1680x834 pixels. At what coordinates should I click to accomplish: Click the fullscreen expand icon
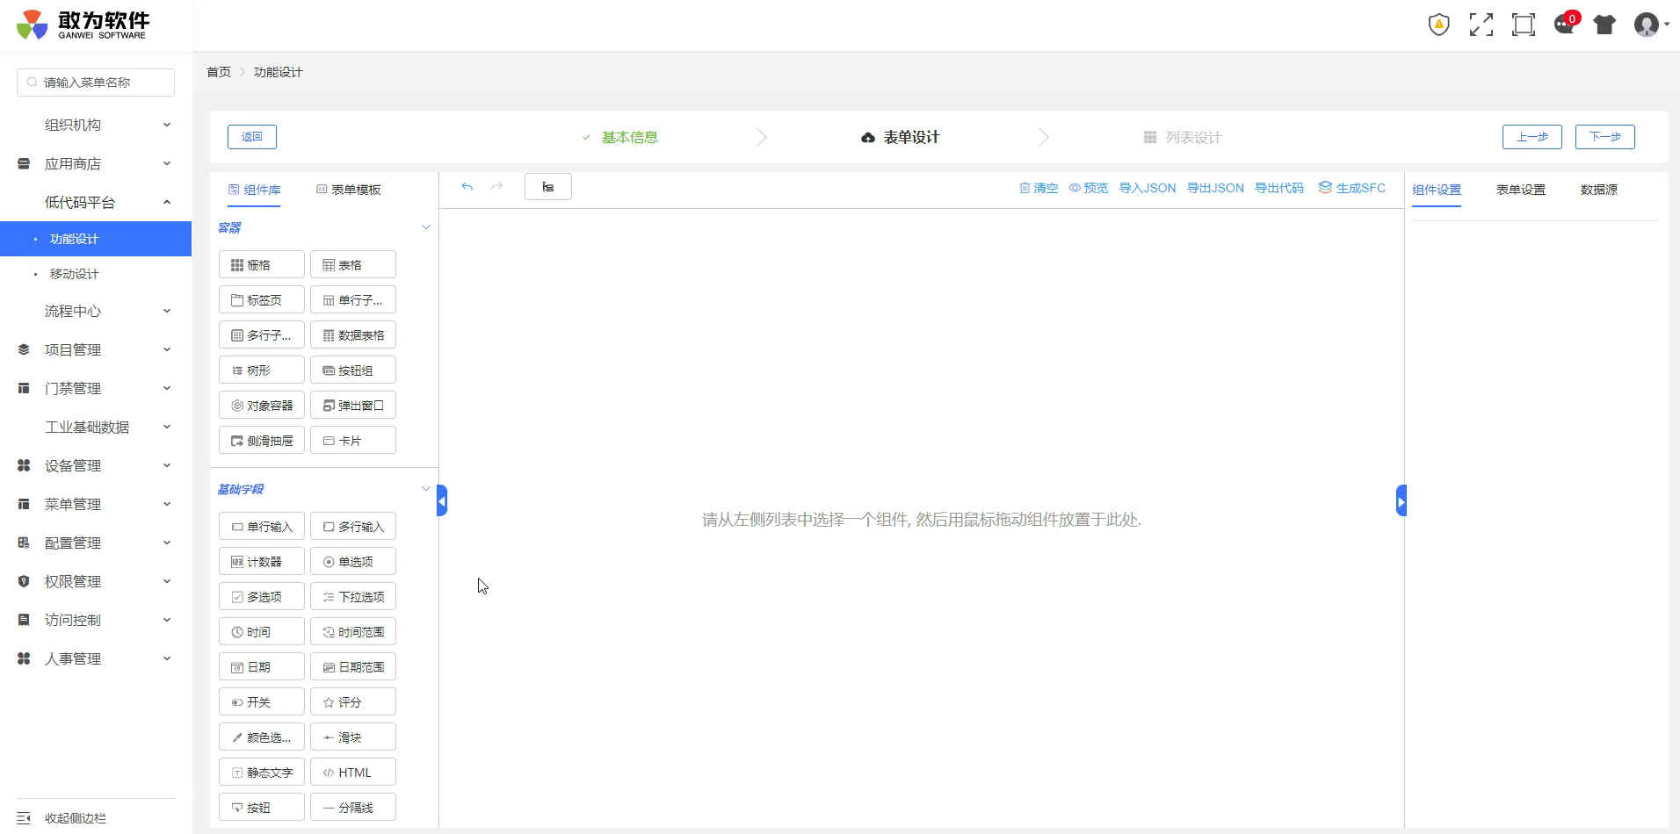pyautogui.click(x=1481, y=25)
